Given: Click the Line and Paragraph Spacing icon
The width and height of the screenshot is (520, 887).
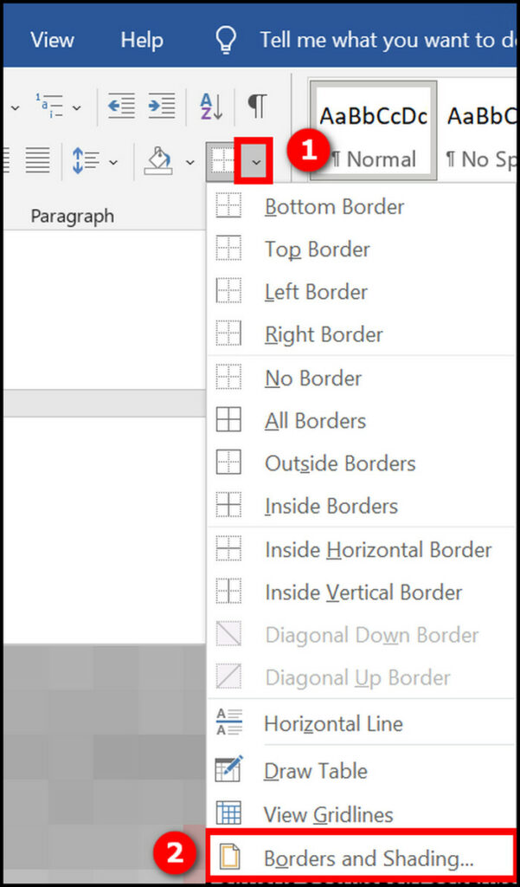Looking at the screenshot, I should 87,160.
